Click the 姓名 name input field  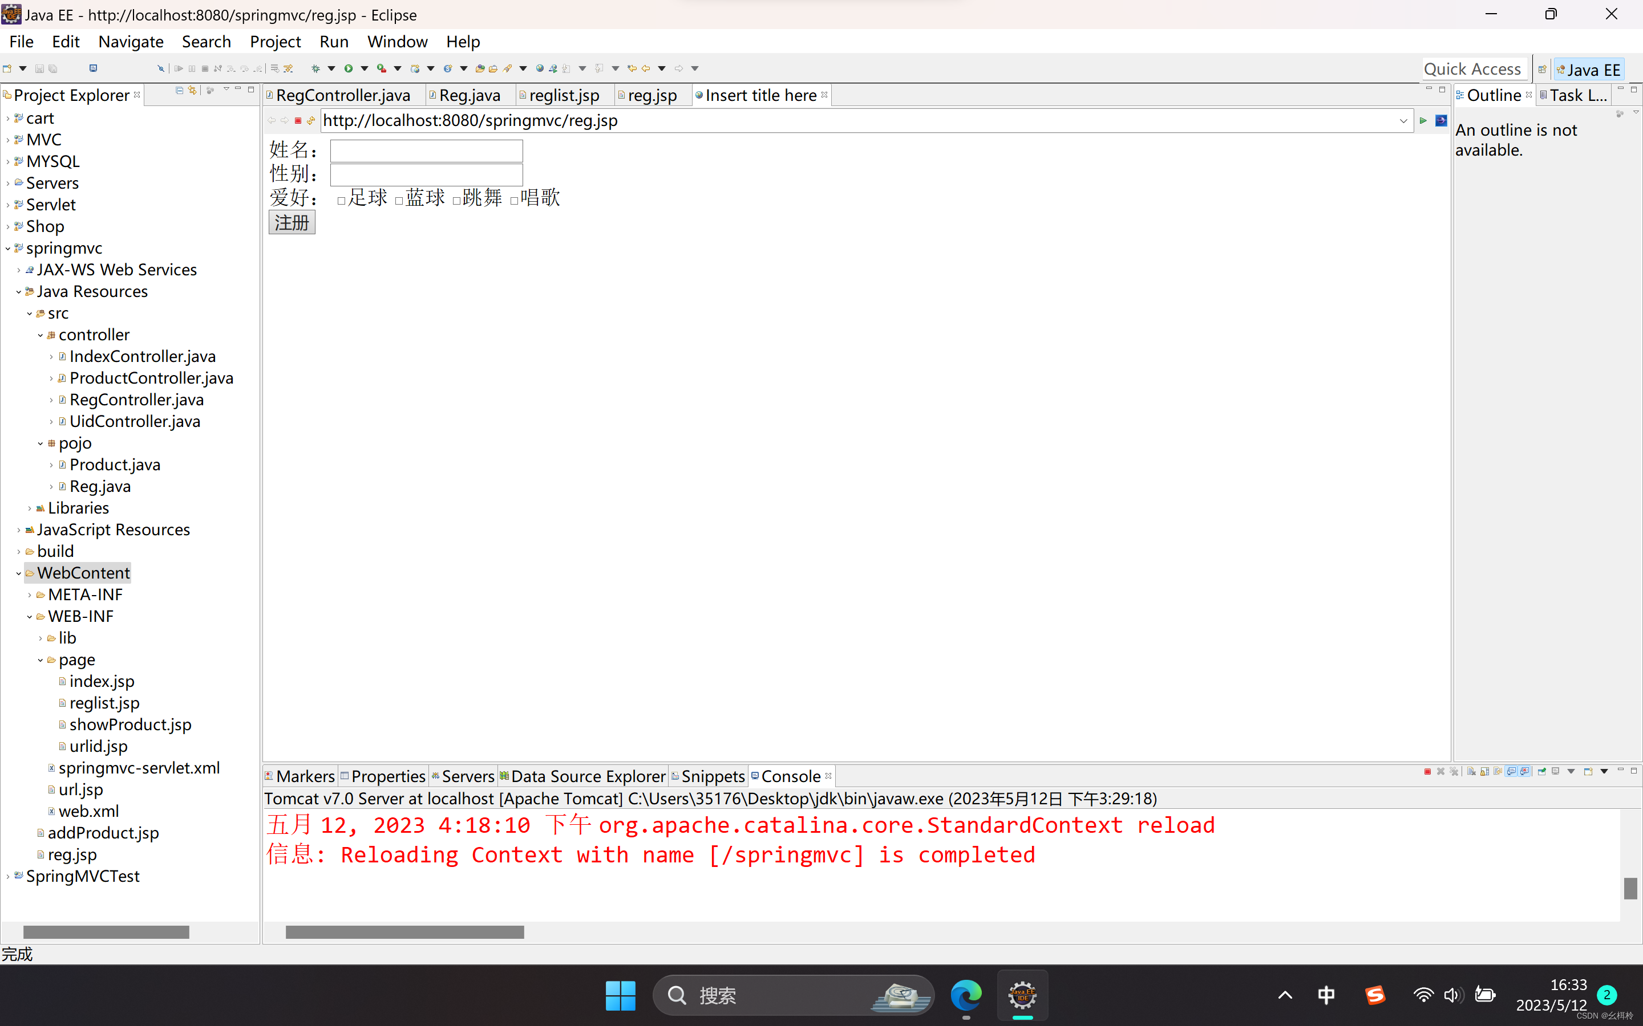click(426, 150)
